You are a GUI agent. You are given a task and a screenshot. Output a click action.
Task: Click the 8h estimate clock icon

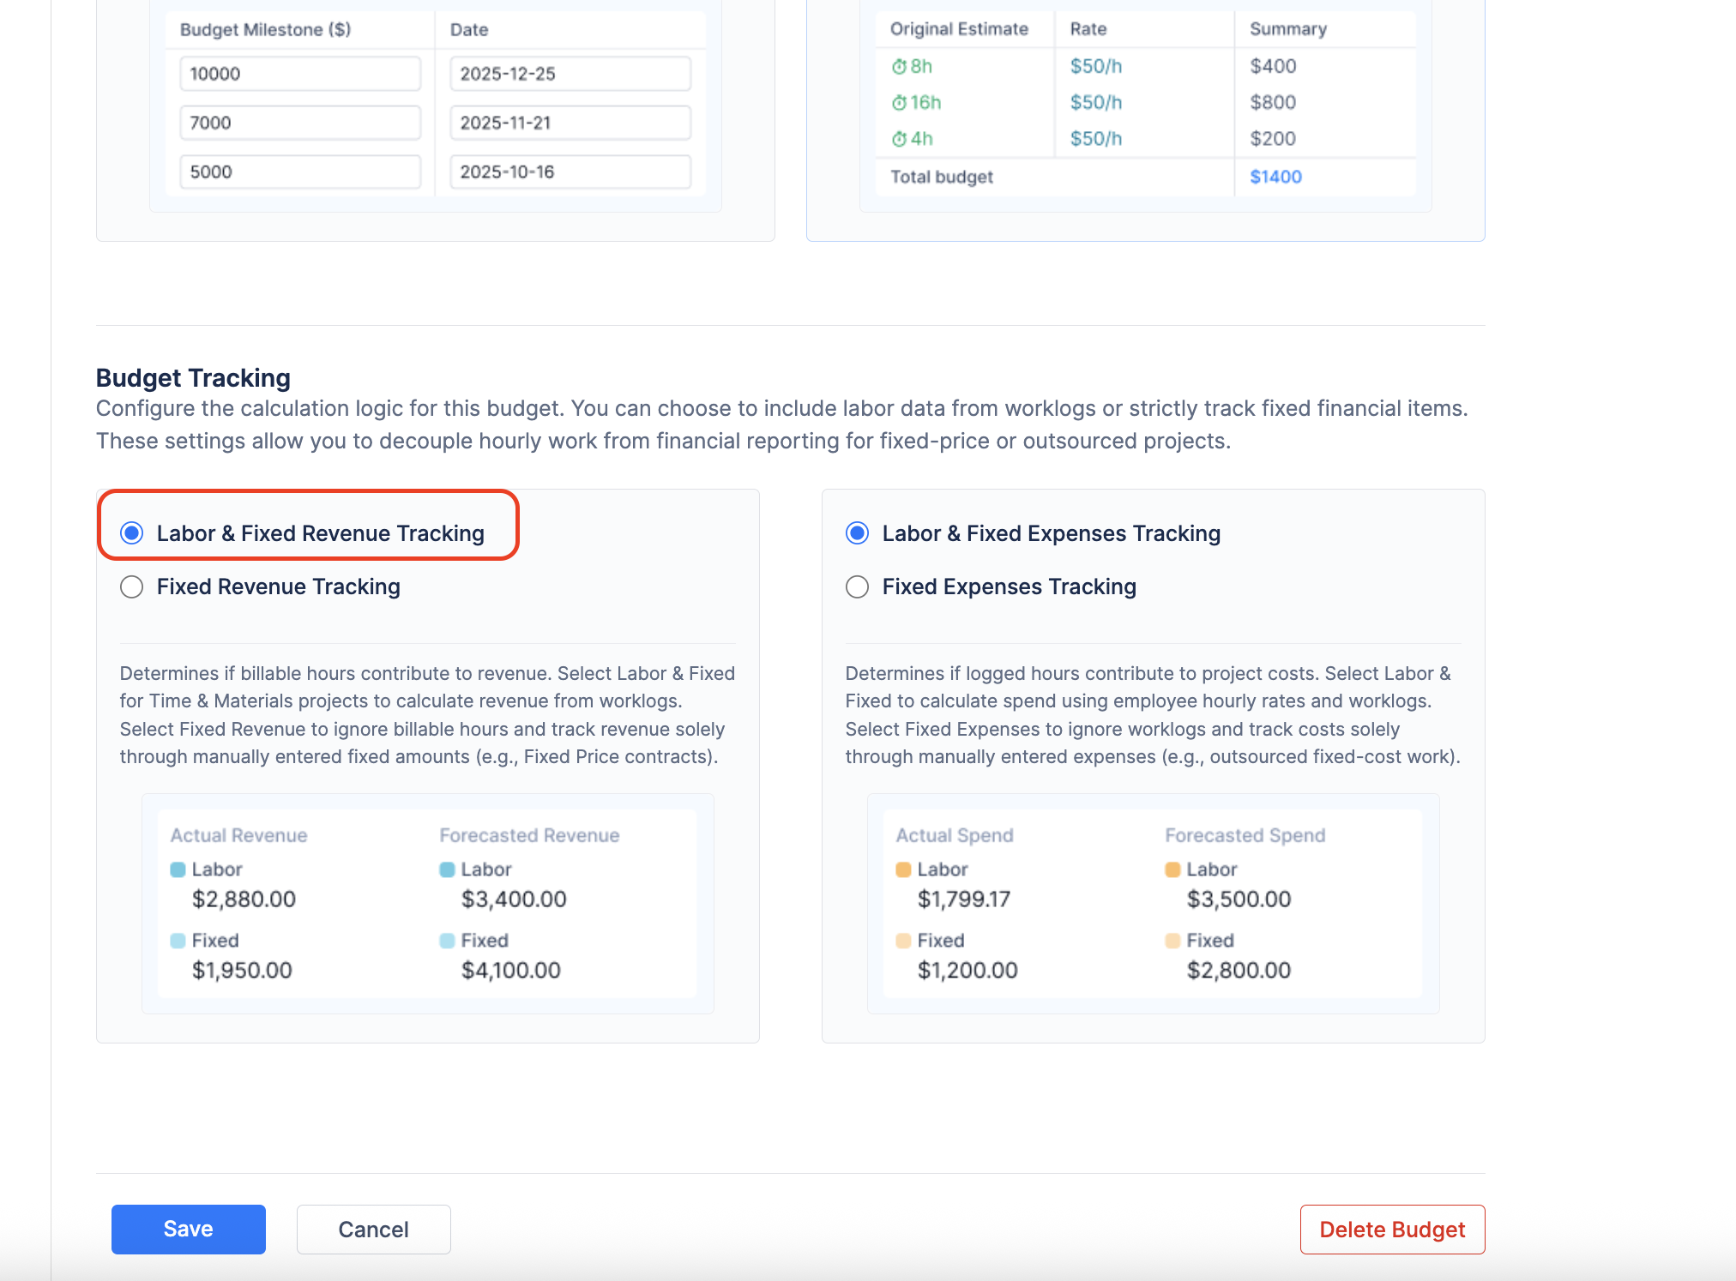coord(899,67)
